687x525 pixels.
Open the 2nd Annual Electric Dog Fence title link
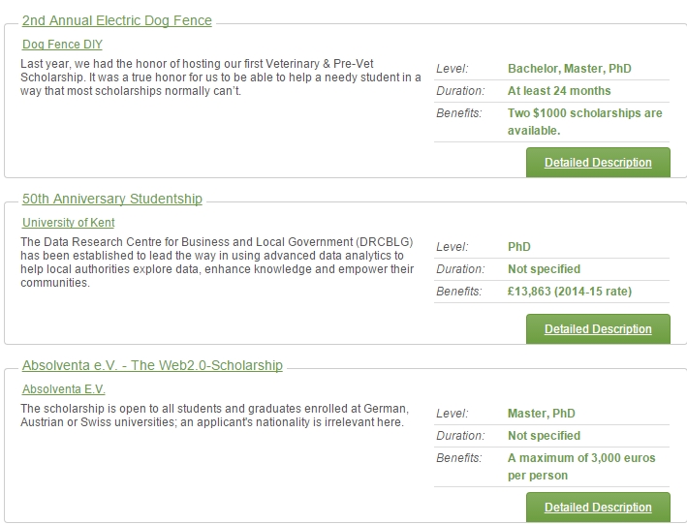pyautogui.click(x=116, y=20)
